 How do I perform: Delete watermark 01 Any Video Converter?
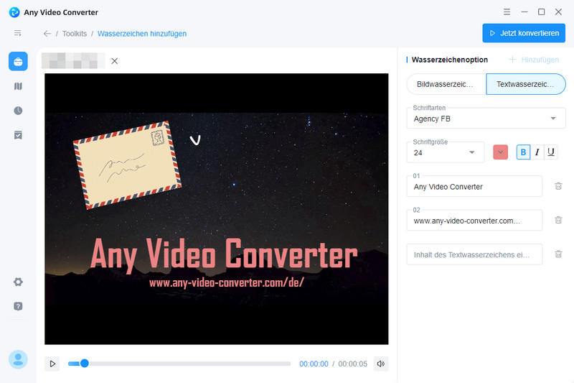(558, 186)
